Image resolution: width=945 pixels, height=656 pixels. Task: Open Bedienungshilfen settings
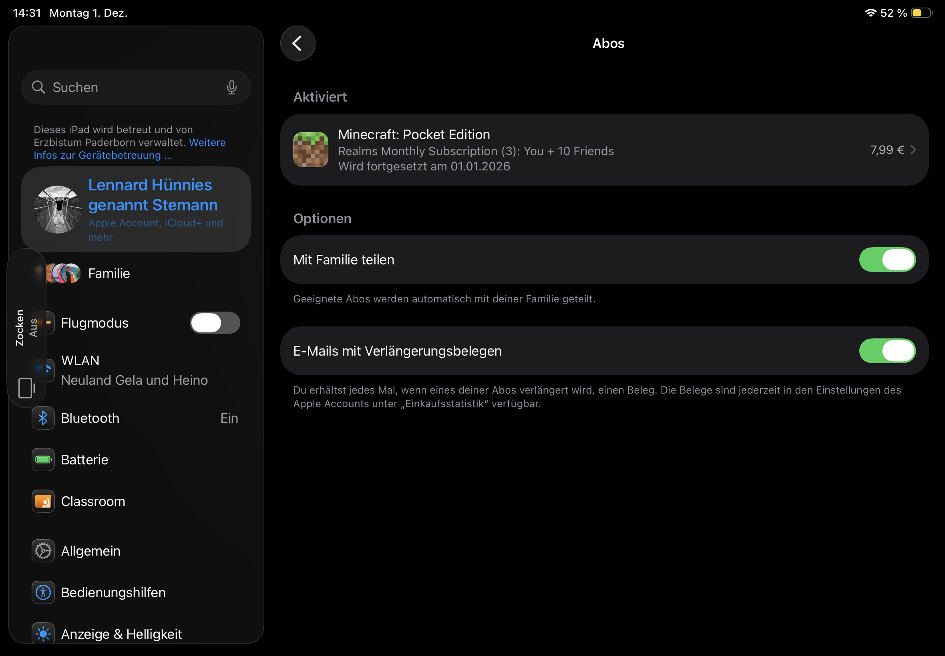(136, 592)
